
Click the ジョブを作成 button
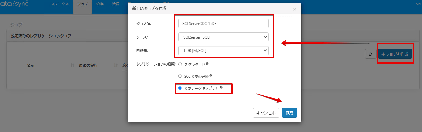coord(395,54)
